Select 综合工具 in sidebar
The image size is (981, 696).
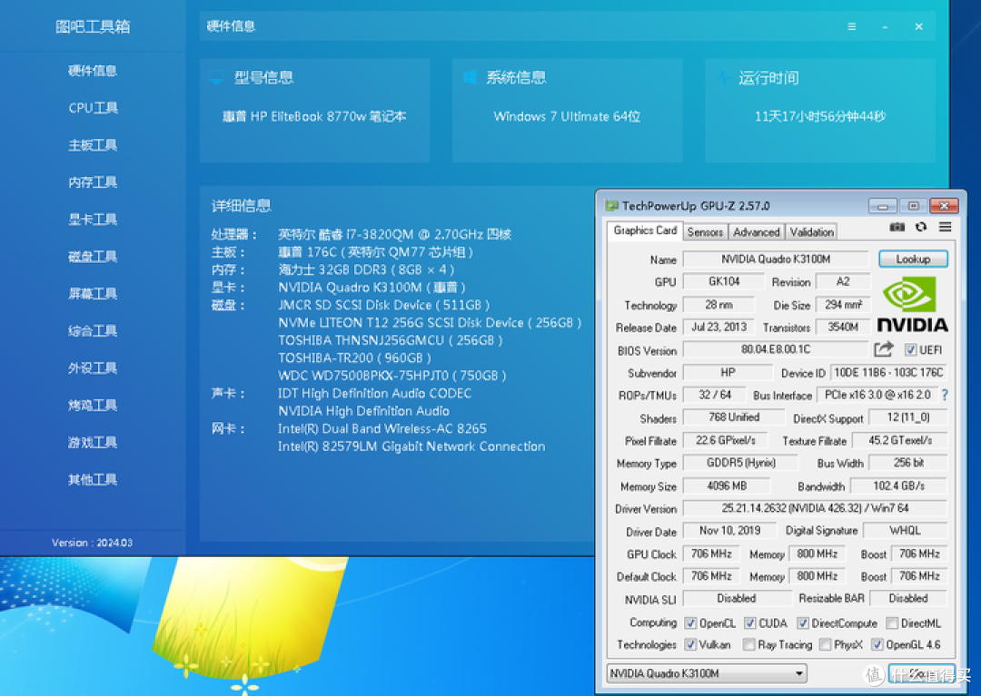click(93, 331)
